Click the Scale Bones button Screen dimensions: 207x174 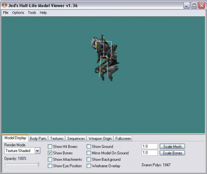(x=172, y=153)
